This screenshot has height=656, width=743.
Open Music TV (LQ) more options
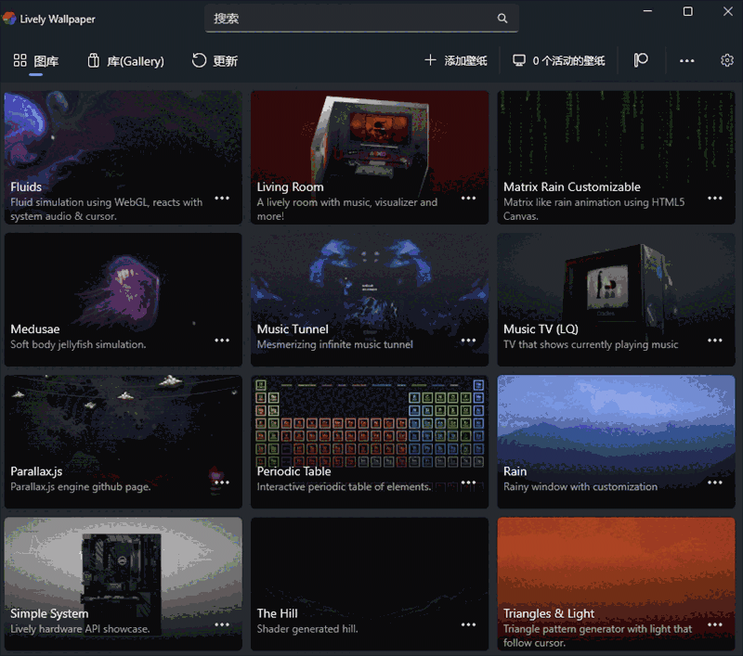coord(714,341)
